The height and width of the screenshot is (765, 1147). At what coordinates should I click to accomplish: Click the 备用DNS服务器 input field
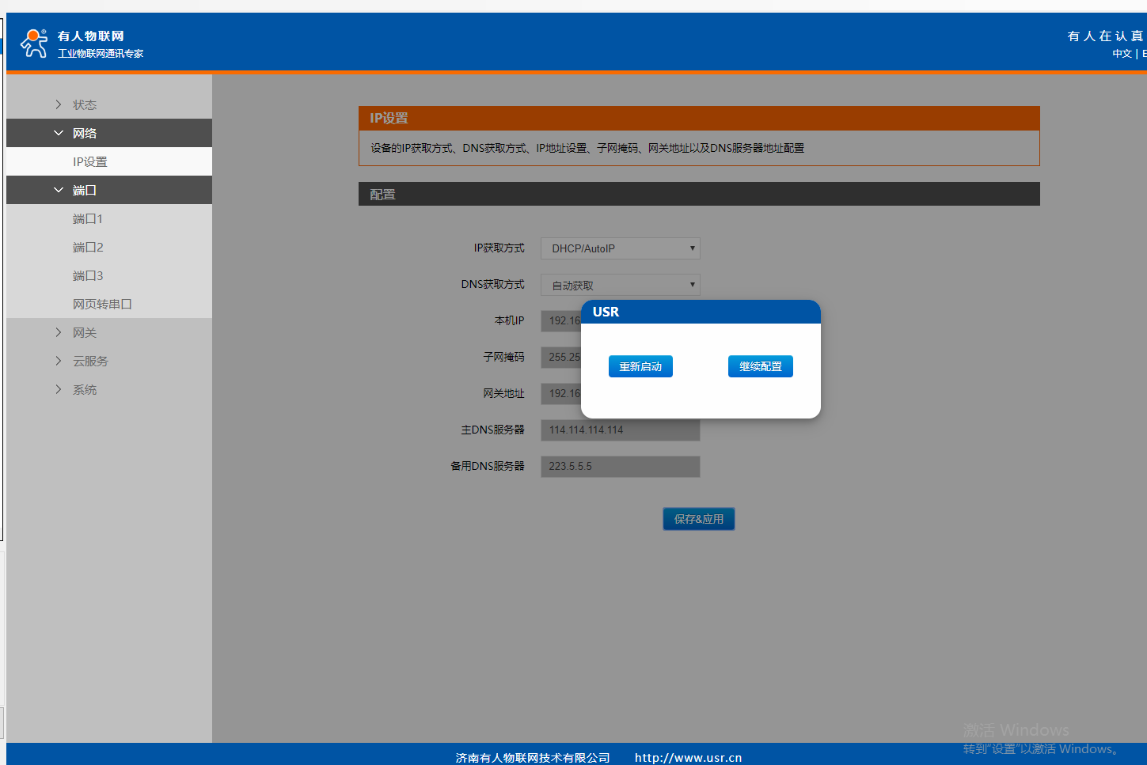(620, 466)
